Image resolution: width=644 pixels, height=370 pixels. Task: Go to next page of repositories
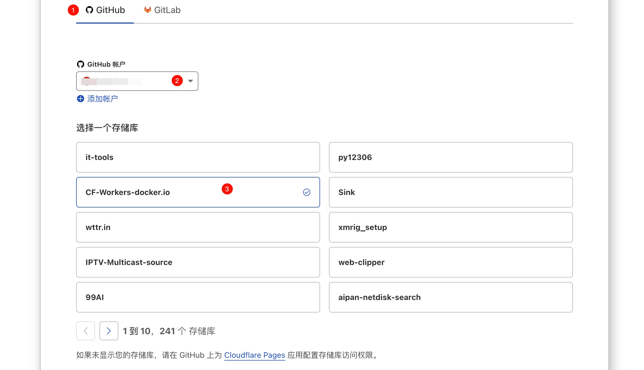pyautogui.click(x=109, y=331)
